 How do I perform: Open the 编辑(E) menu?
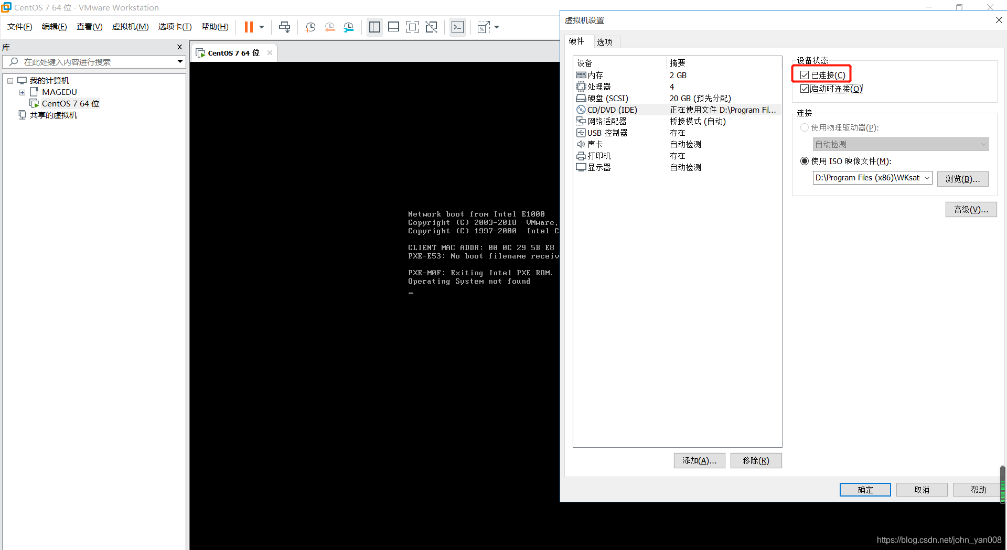click(x=55, y=27)
